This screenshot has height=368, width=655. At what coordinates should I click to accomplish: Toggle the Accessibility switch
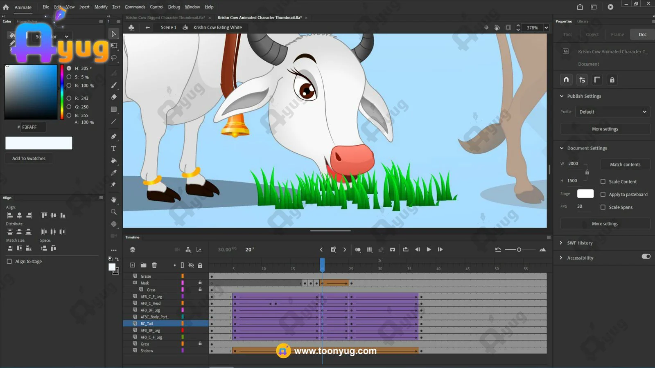(x=646, y=257)
